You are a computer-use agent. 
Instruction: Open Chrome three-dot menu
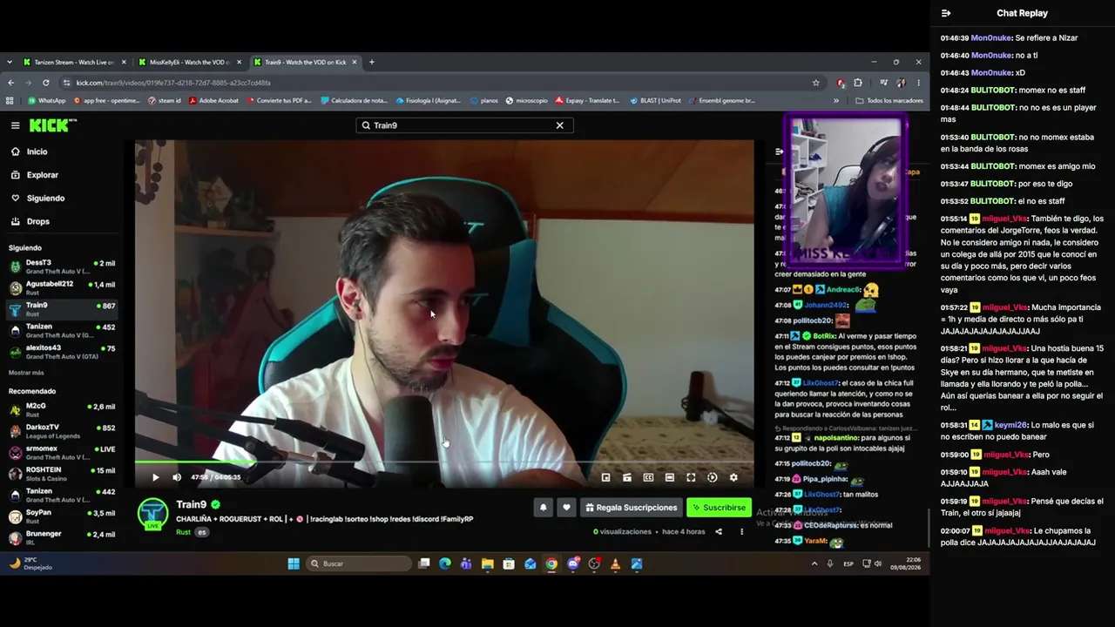(918, 83)
